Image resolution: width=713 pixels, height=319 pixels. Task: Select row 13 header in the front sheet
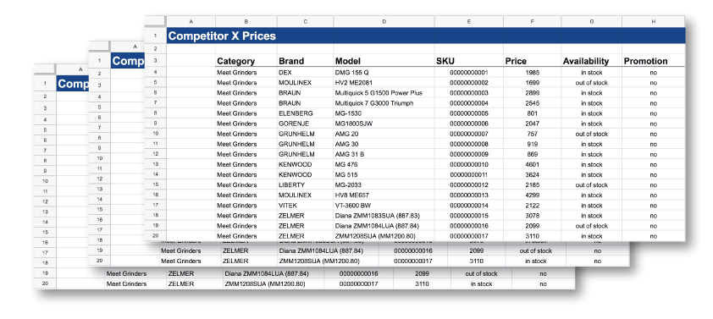coord(156,164)
